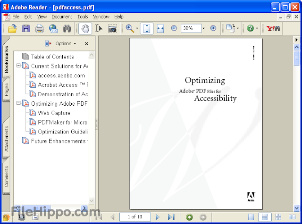Switch to the Comments side tab
Screen dimensions: 302x224
click(6, 176)
